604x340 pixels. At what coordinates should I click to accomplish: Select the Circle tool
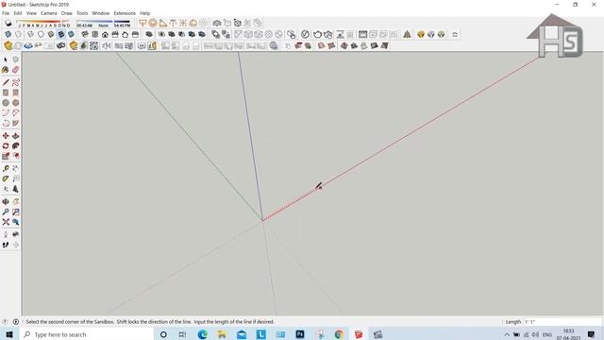(6, 103)
